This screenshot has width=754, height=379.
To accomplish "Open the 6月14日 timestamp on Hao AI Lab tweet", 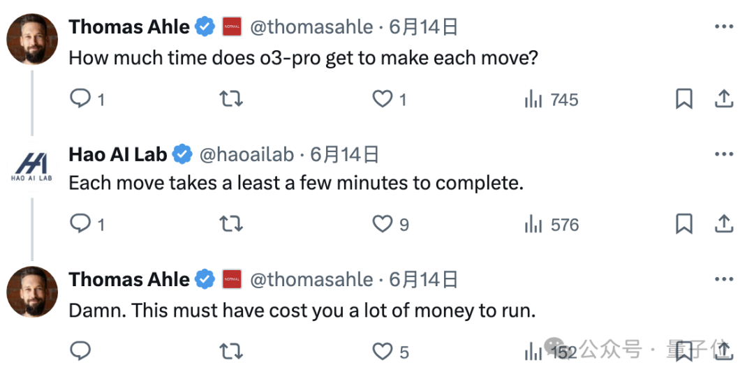I will coord(345,154).
